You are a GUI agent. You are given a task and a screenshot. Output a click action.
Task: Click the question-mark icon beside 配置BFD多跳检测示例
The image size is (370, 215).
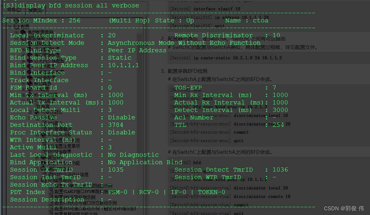[51, 197]
